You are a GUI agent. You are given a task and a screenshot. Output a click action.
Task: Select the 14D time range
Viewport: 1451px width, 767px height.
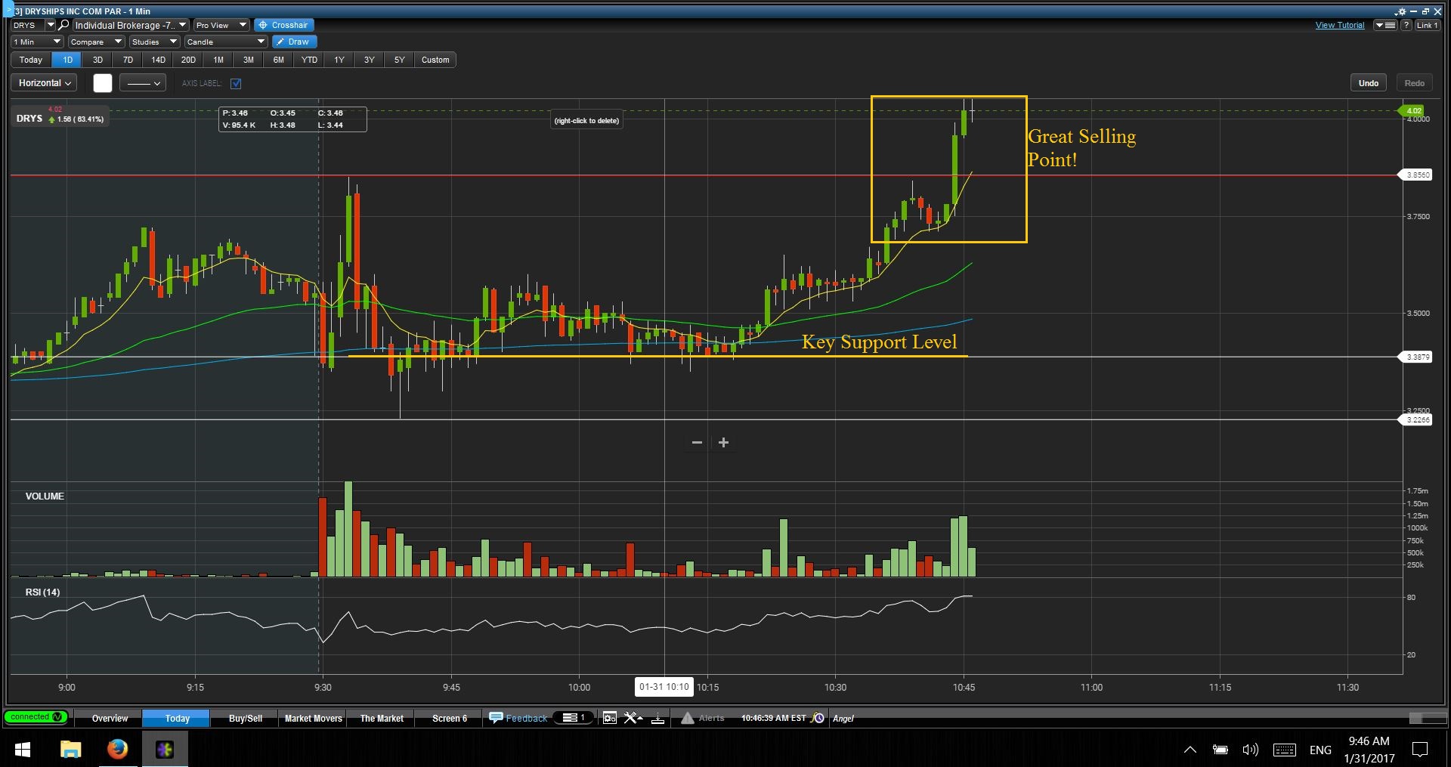coord(158,60)
